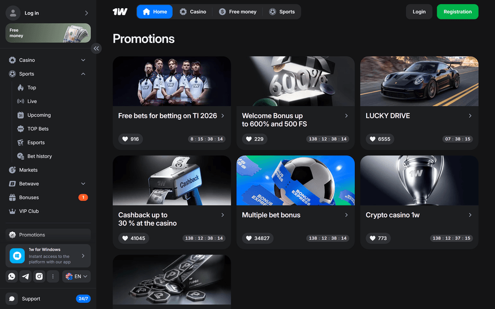This screenshot has height=309, width=495.
Task: Open Crypto casino 1w arrow
Action: tap(470, 215)
